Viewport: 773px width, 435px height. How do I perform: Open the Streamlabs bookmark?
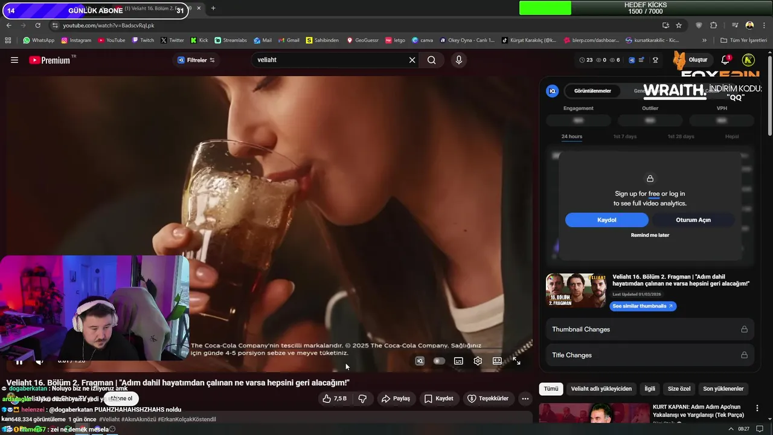(231, 40)
